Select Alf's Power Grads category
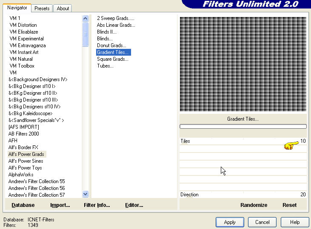 point(26,154)
